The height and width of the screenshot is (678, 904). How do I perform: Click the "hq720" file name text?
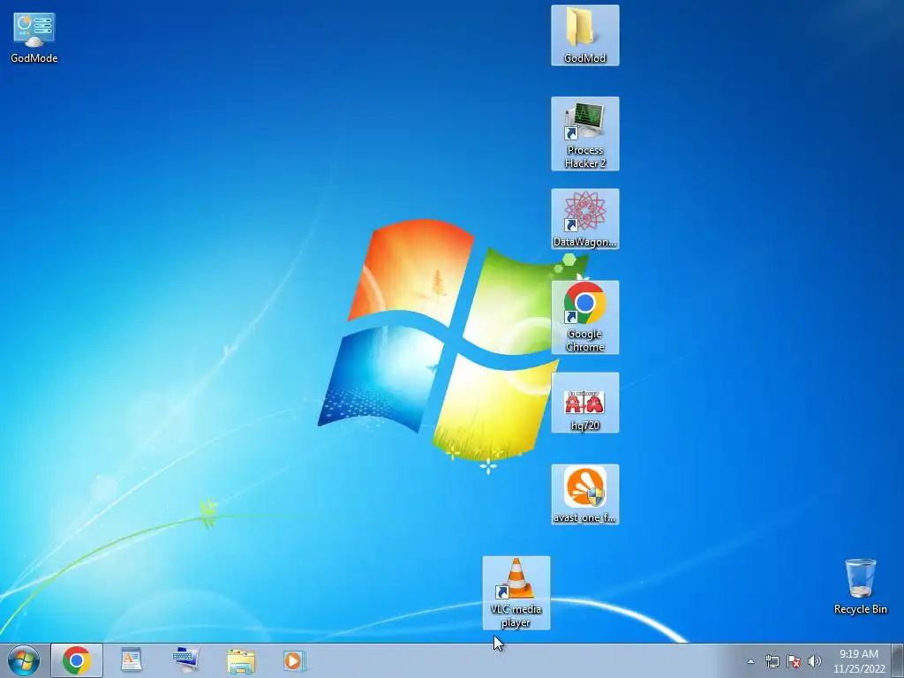coord(585,426)
